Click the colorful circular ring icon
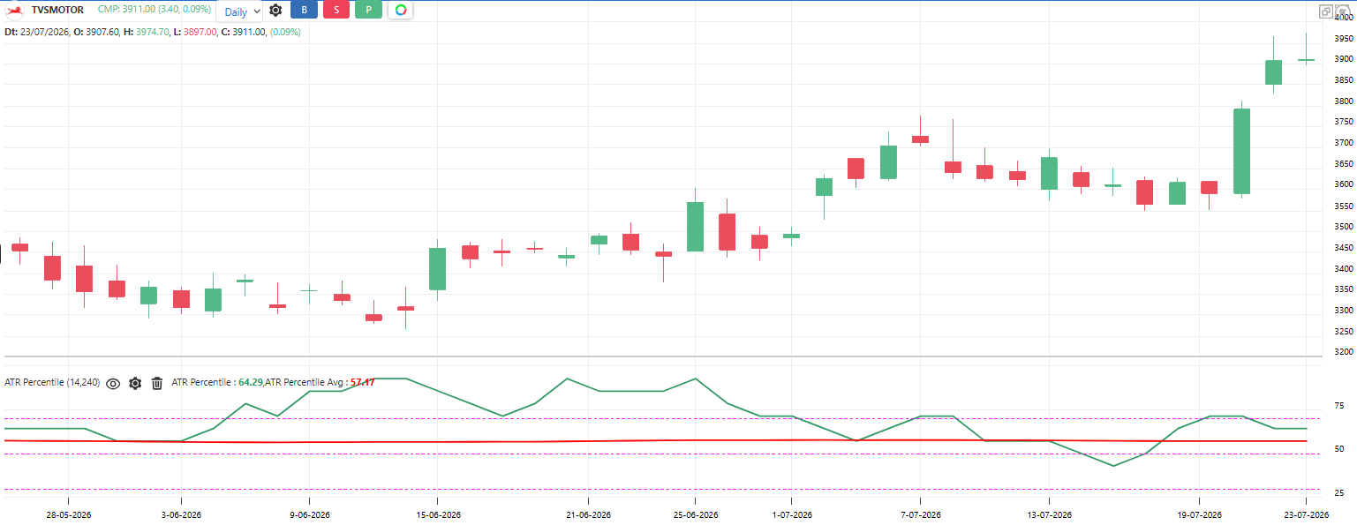 400,11
